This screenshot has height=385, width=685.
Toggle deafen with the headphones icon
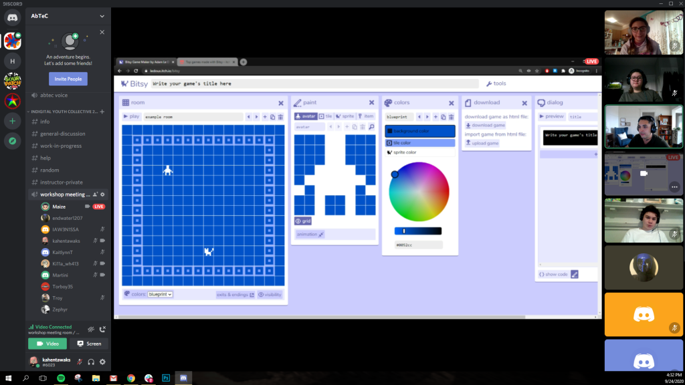pos(91,362)
